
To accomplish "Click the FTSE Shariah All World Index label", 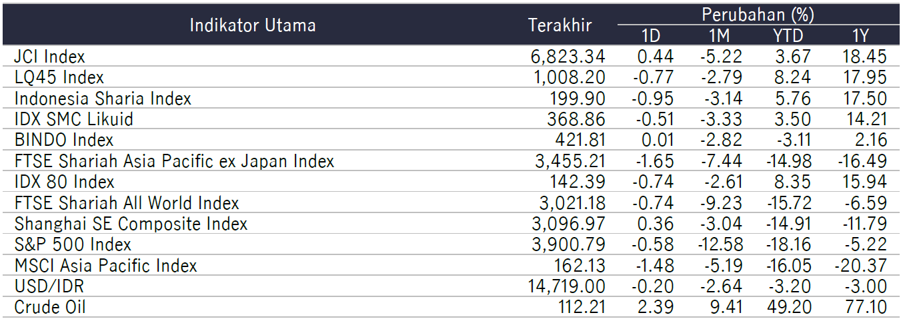I will pyautogui.click(x=127, y=203).
